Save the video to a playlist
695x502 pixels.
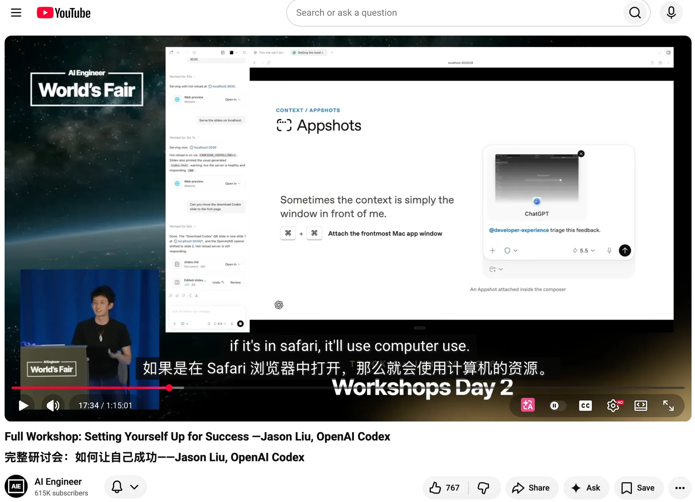639,488
